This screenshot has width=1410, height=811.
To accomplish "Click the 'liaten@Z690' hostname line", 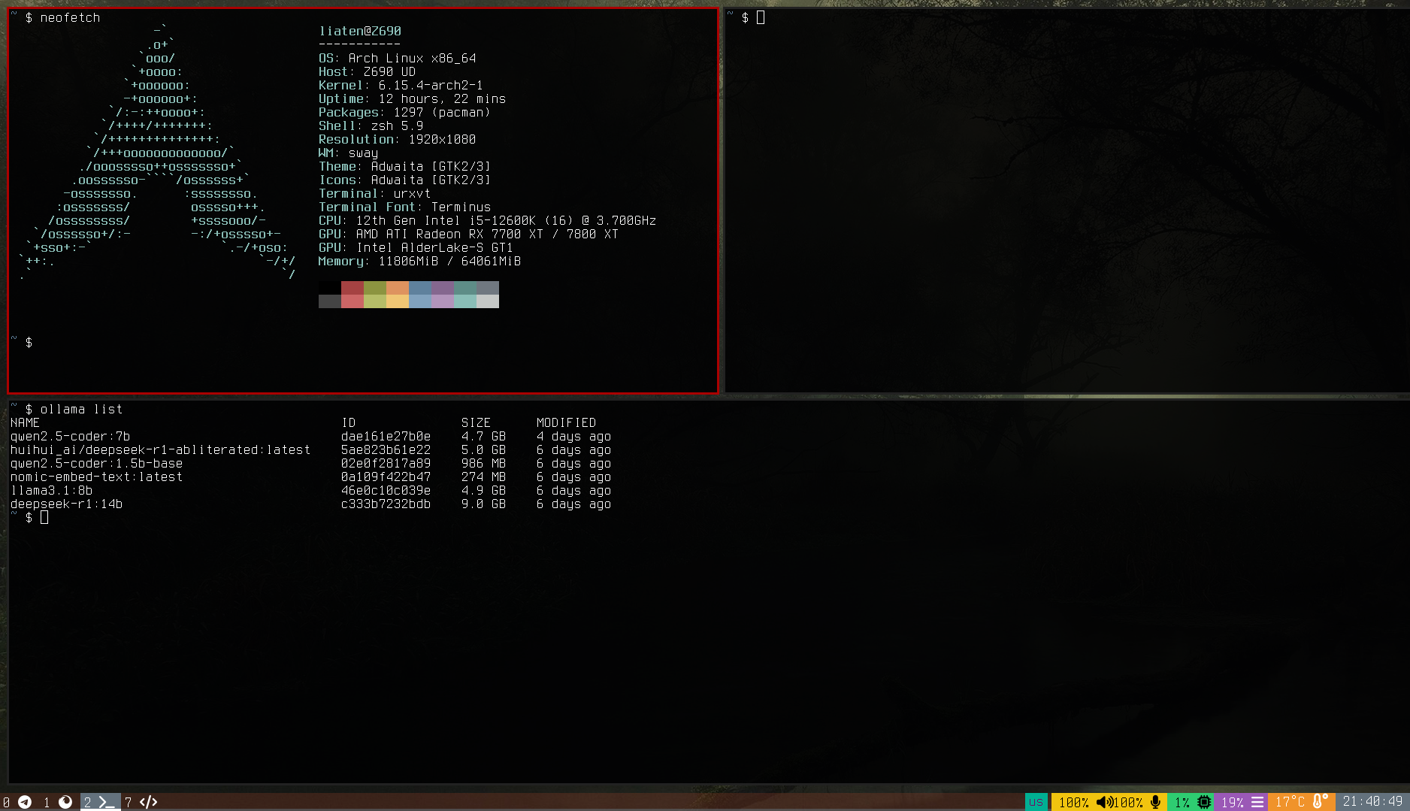I will point(360,31).
